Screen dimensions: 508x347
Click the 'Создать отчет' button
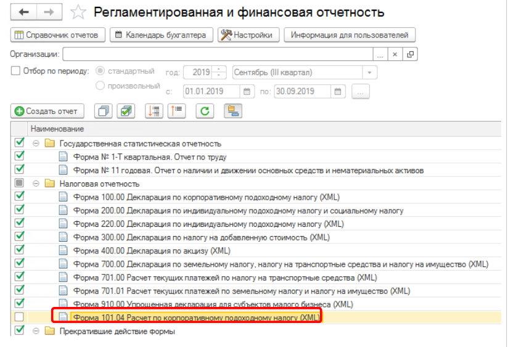pos(47,111)
